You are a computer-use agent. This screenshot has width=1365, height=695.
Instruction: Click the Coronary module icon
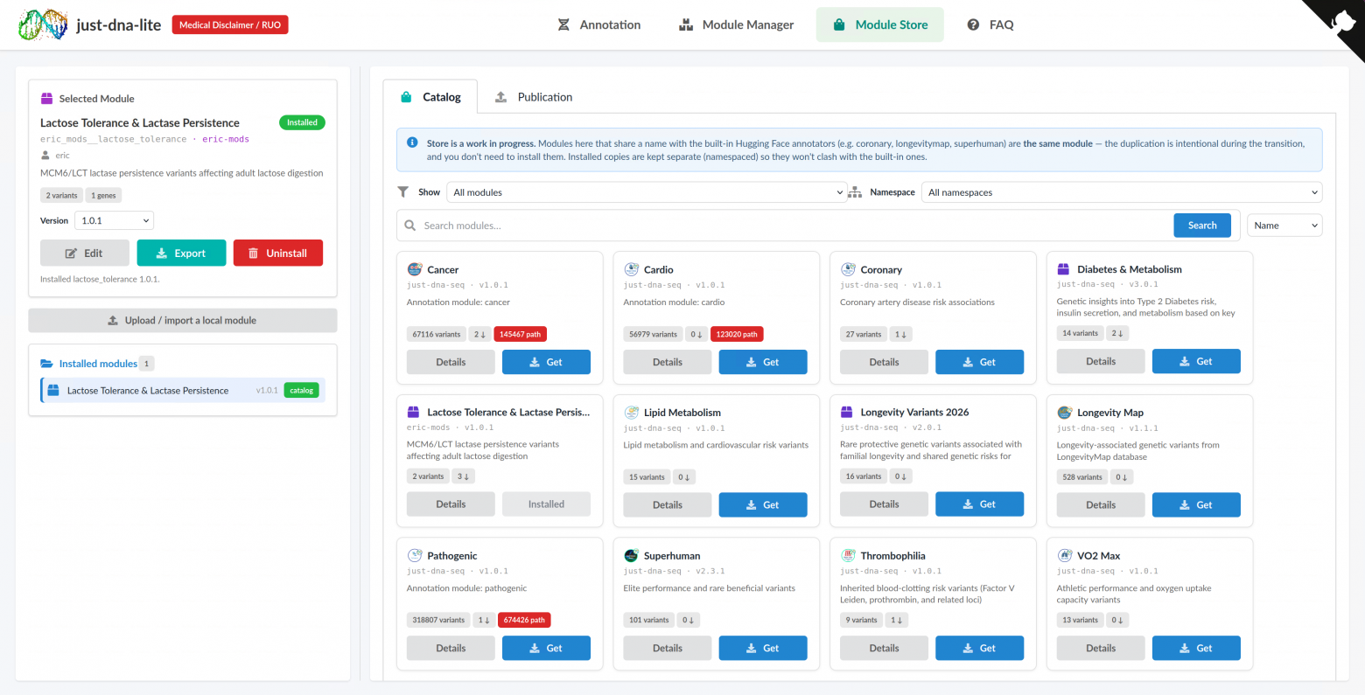(x=848, y=269)
